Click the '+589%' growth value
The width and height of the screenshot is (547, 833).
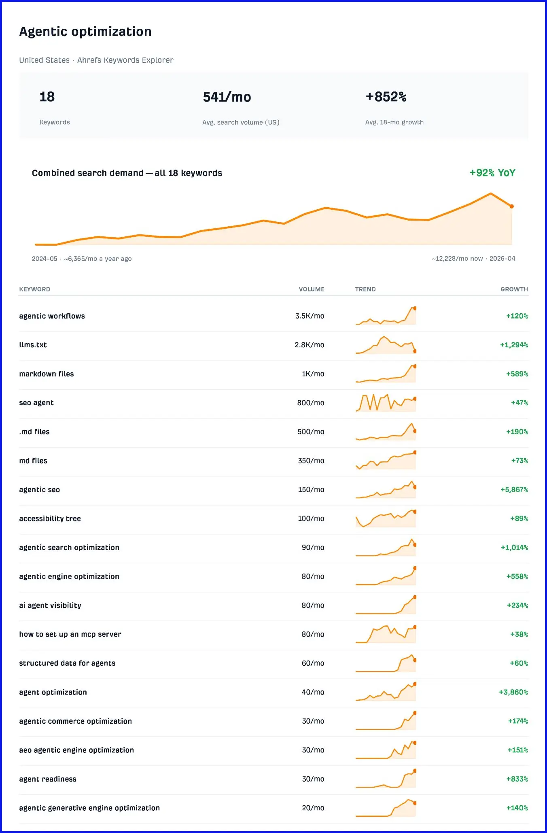(x=517, y=374)
